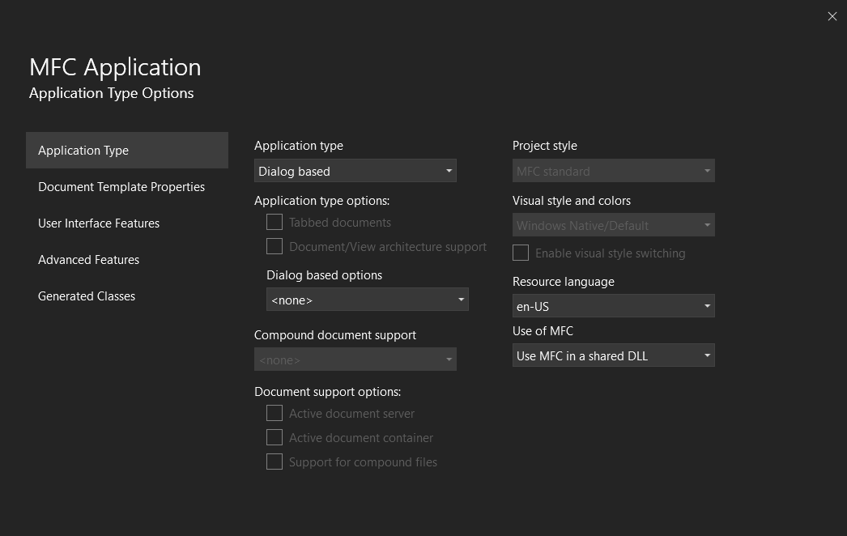Tick Active document container checkbox

pyautogui.click(x=275, y=438)
